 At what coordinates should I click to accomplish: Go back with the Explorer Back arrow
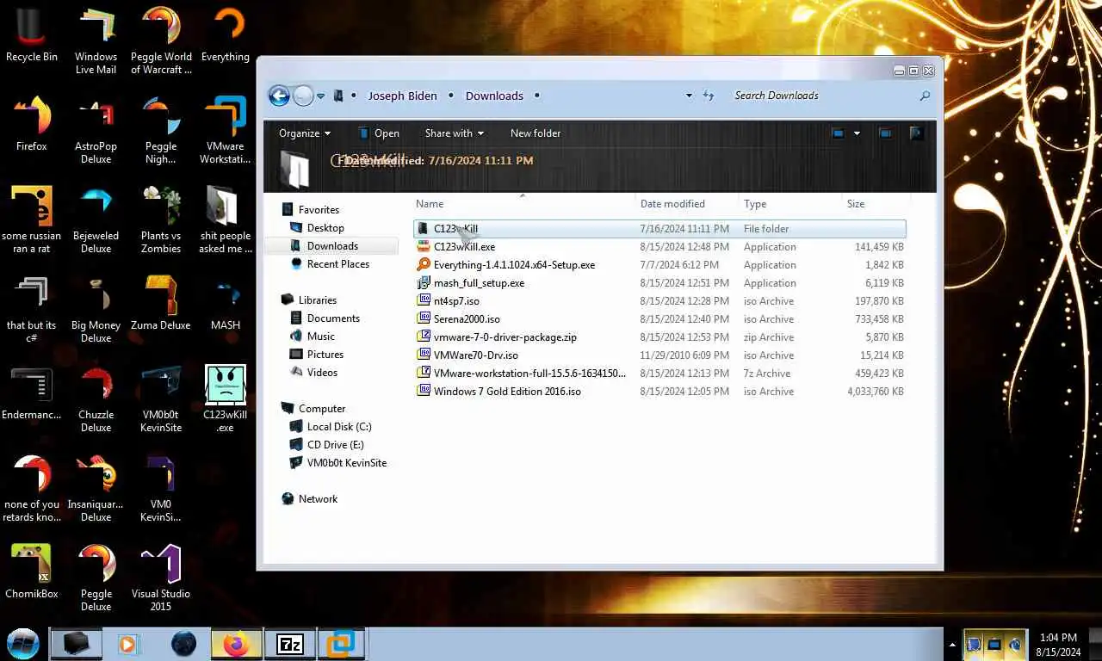(279, 96)
